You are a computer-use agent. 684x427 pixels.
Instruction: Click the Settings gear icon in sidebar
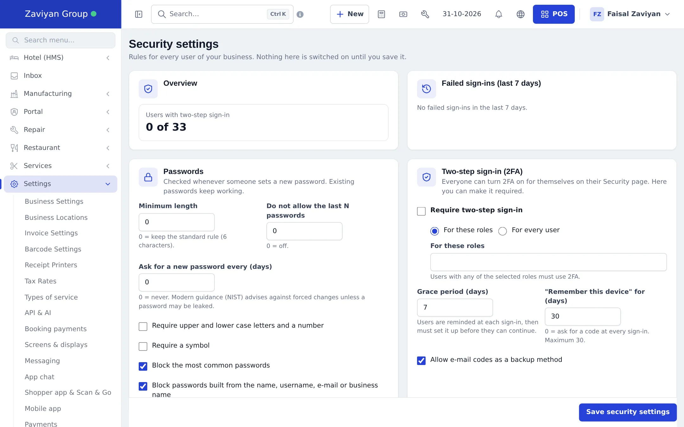[x=14, y=184]
